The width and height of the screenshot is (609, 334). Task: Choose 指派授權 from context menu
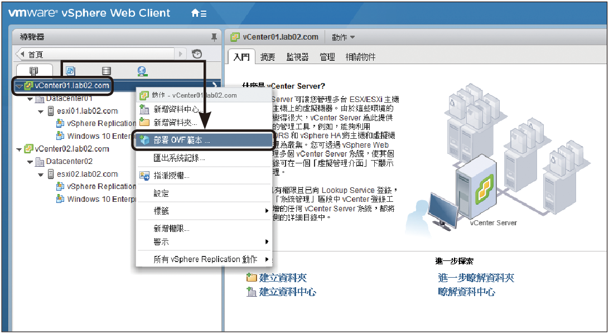tap(204, 176)
